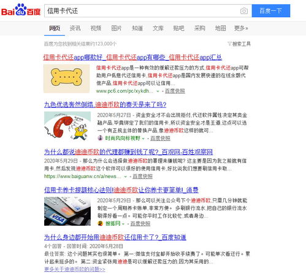The image size is (306, 273).
Task: Click the 搜狐网 source avatar icon
Action: pyautogui.click(x=100, y=223)
